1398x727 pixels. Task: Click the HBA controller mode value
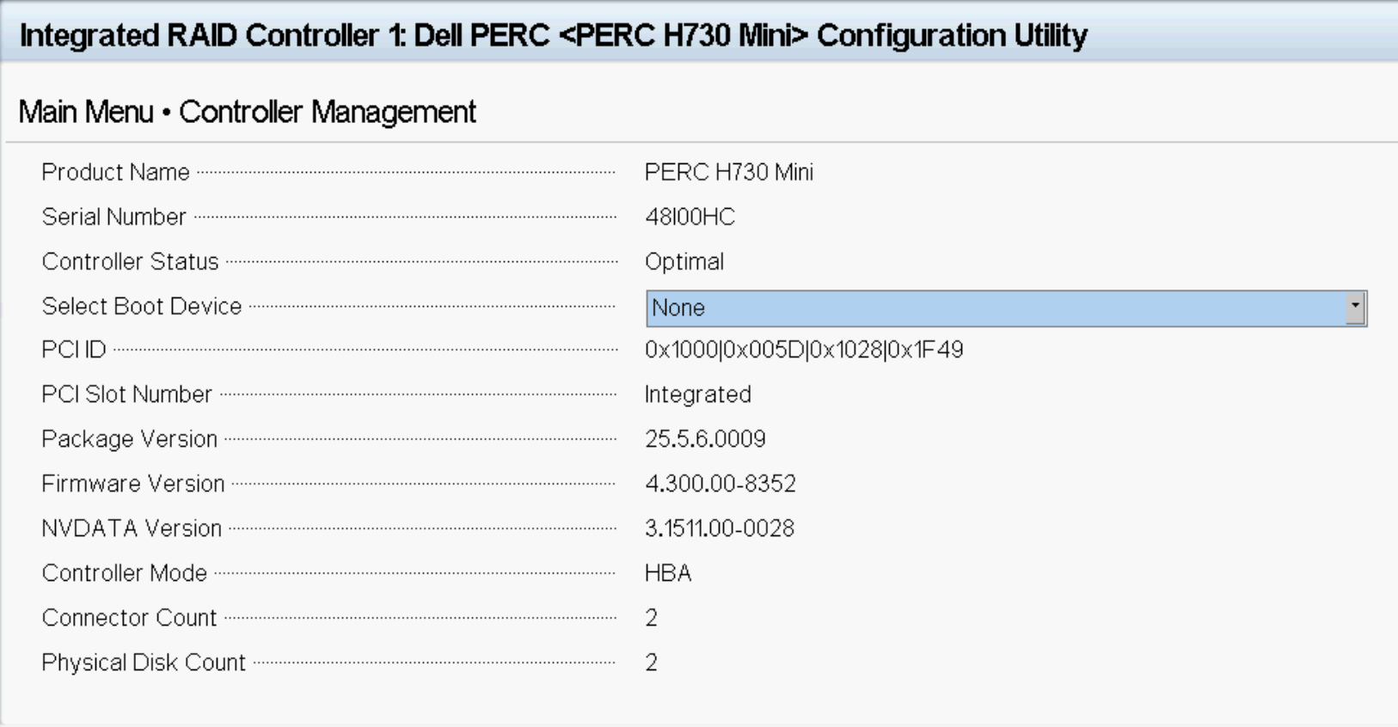coord(668,573)
